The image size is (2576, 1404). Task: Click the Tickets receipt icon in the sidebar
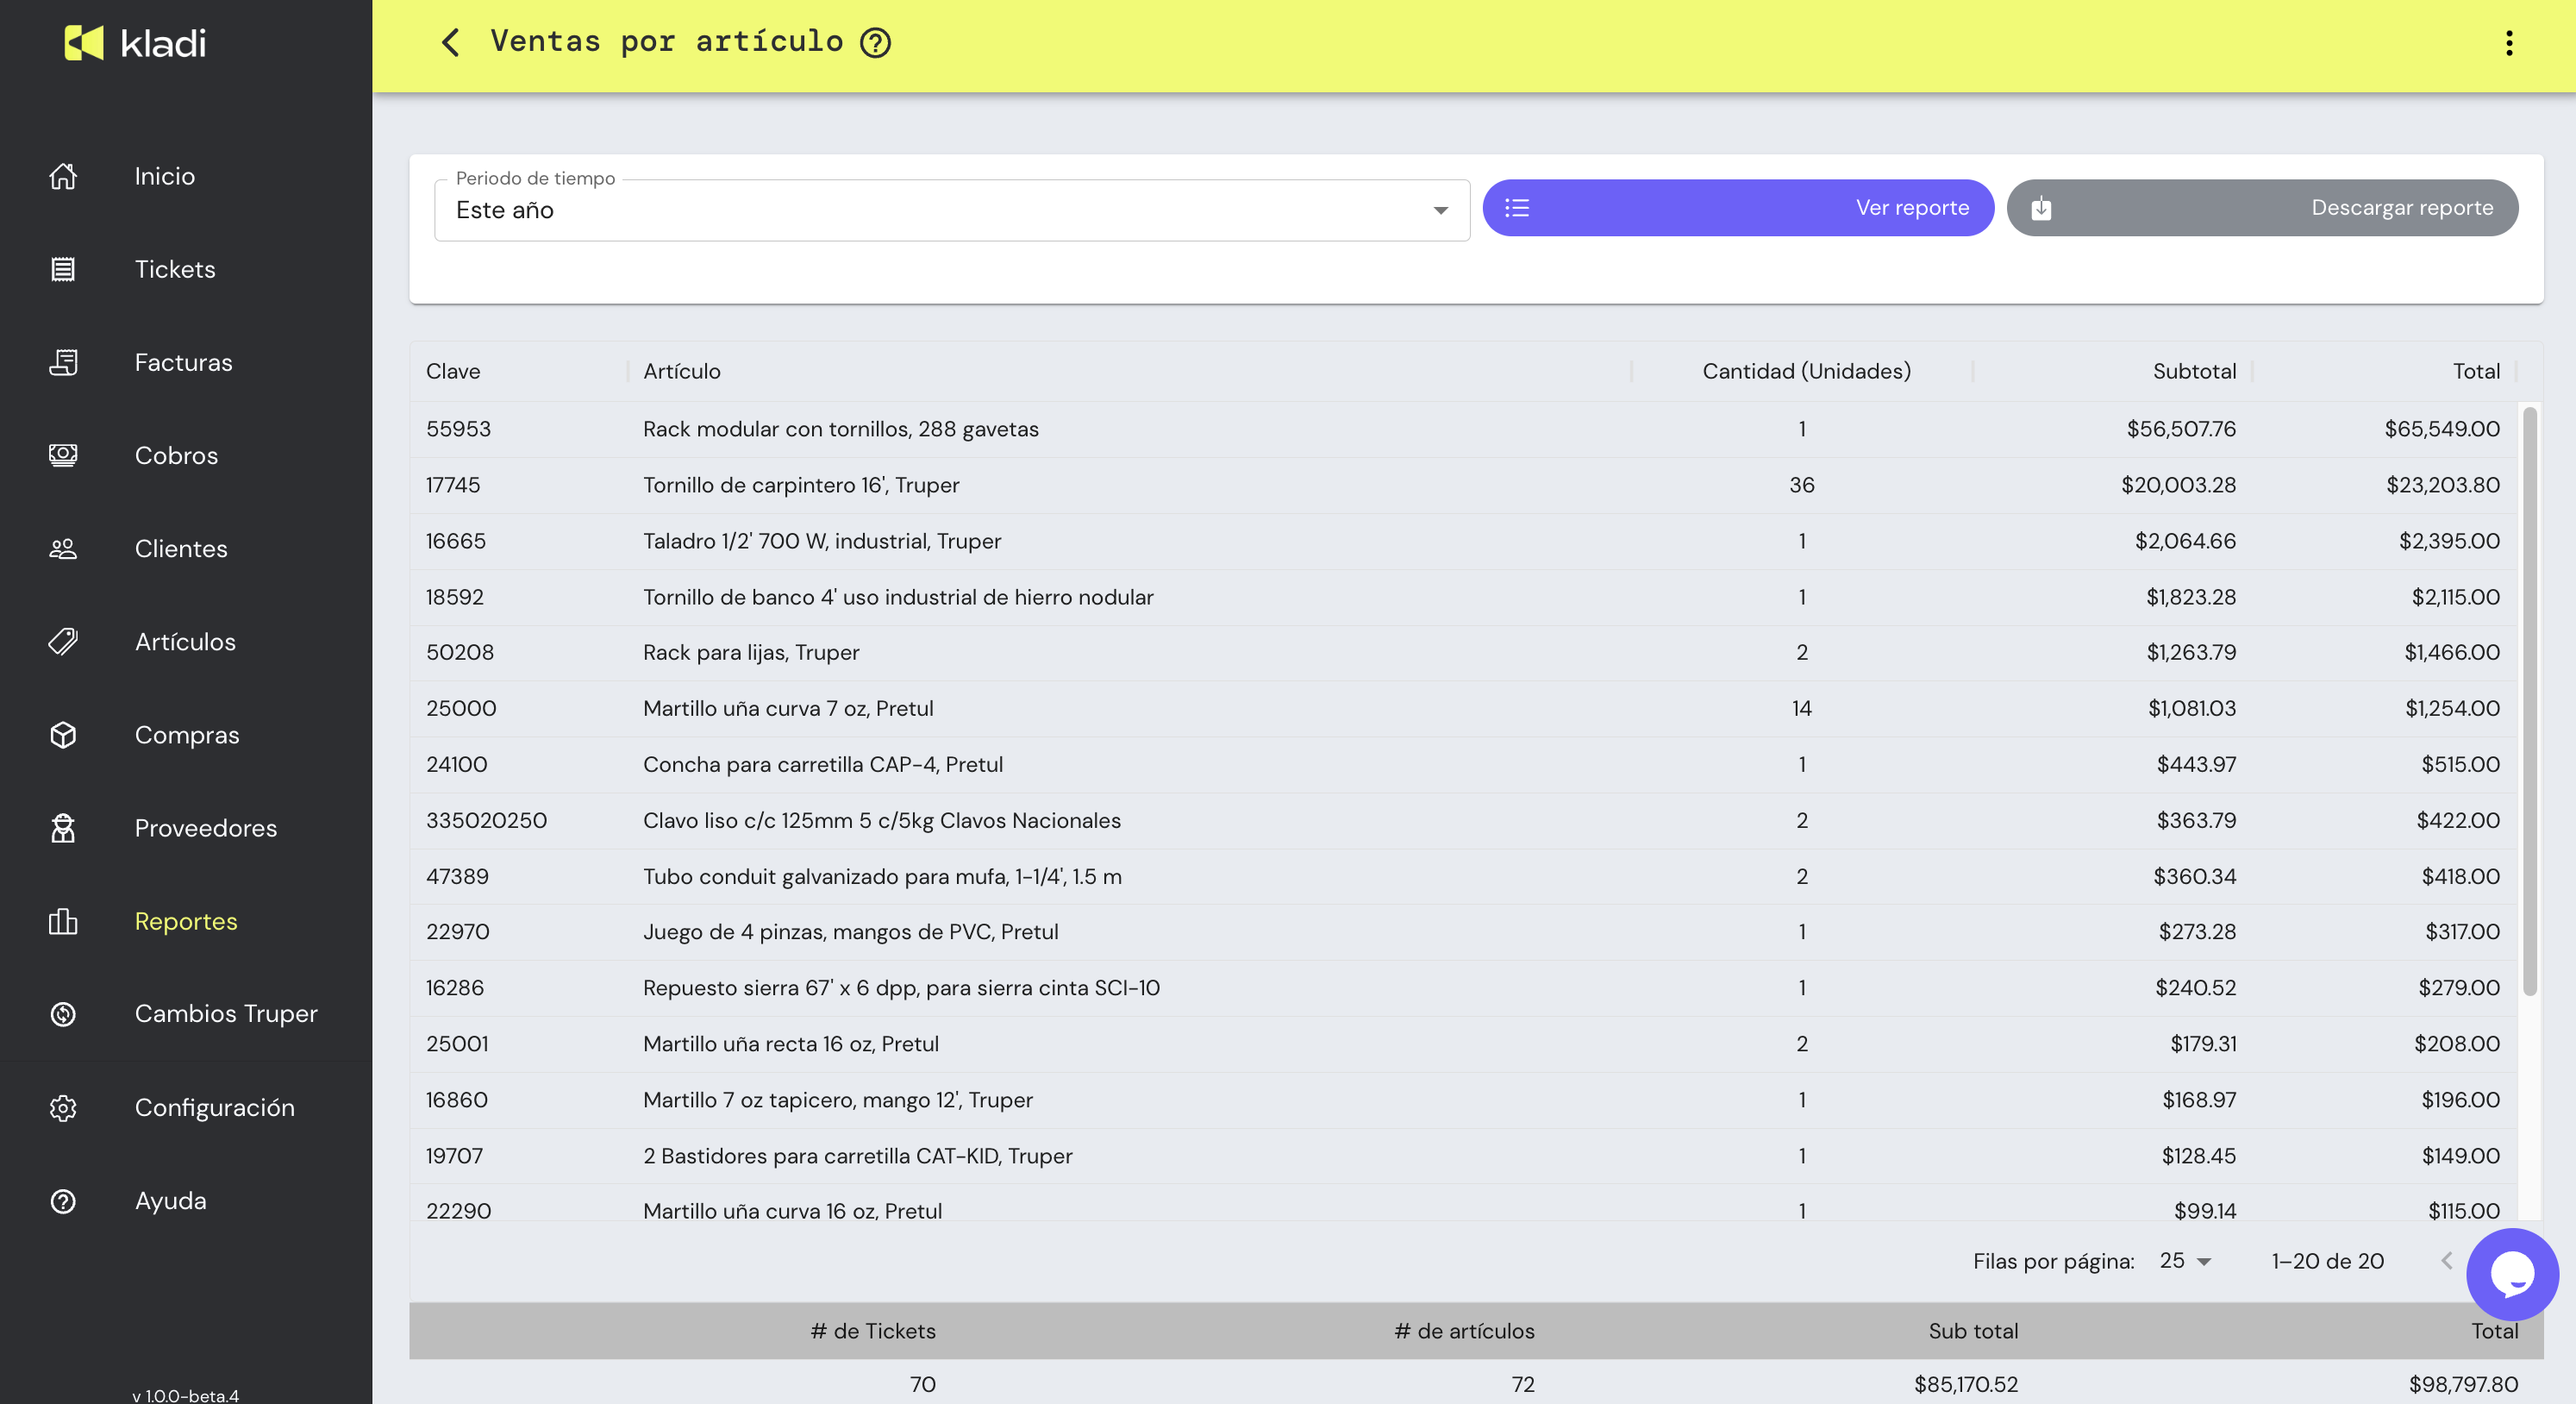63,269
